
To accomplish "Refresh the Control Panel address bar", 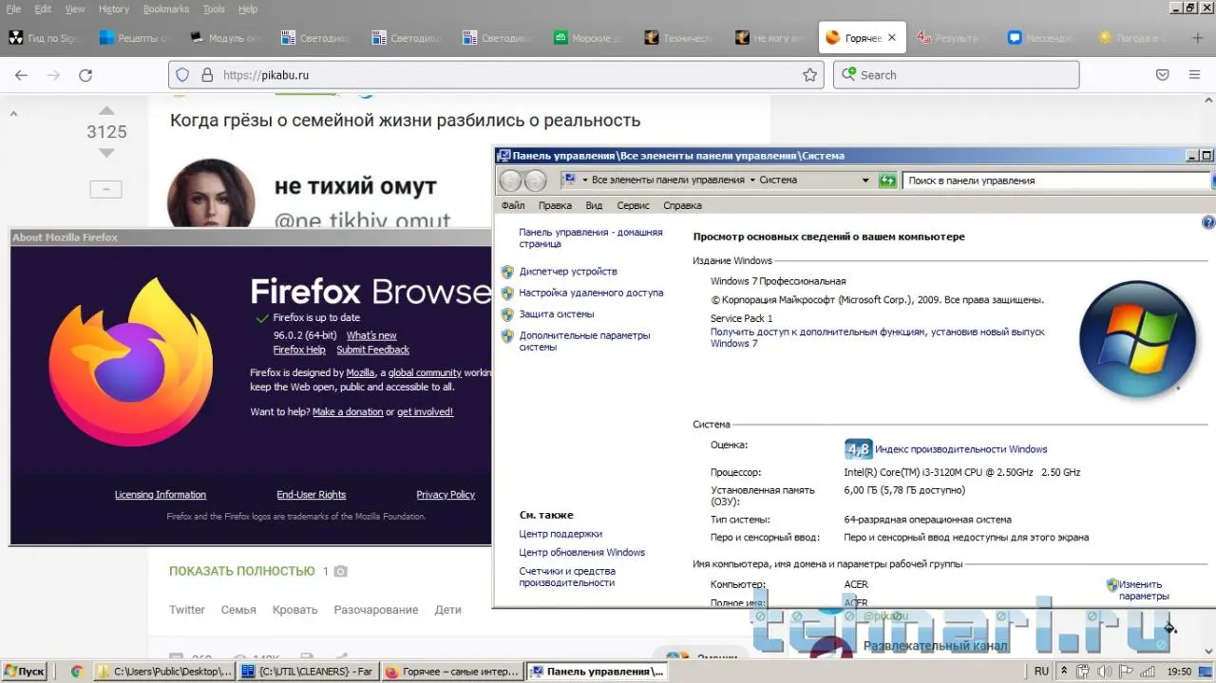I will click(887, 180).
